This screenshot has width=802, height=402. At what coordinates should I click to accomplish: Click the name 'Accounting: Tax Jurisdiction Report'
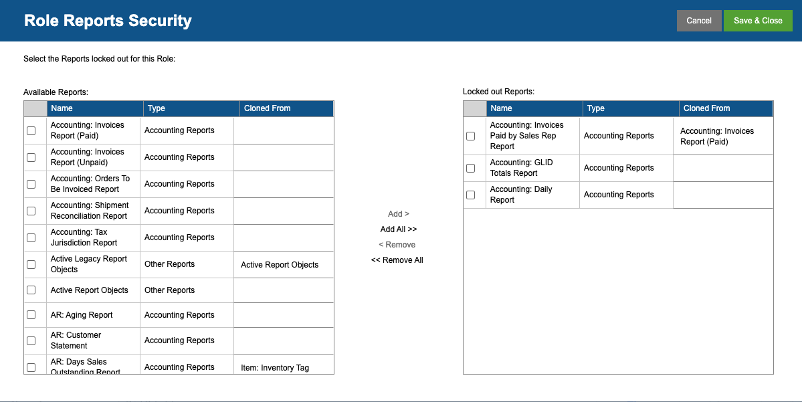[x=84, y=237]
